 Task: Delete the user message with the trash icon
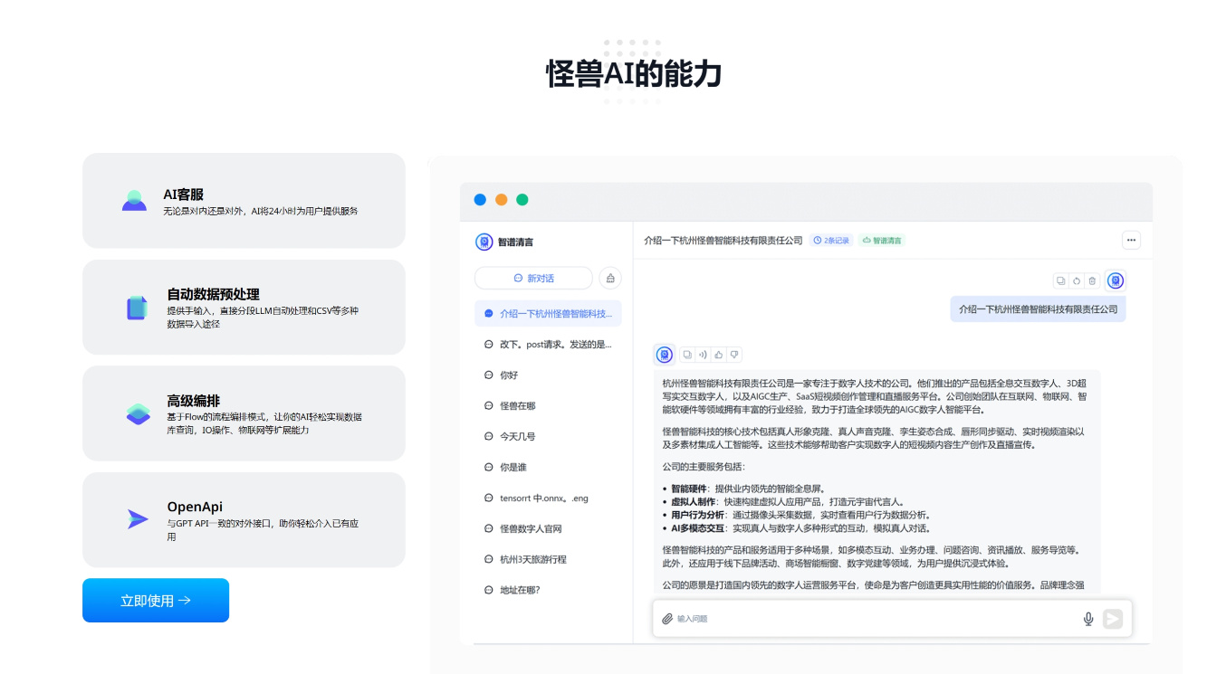pyautogui.click(x=1092, y=280)
